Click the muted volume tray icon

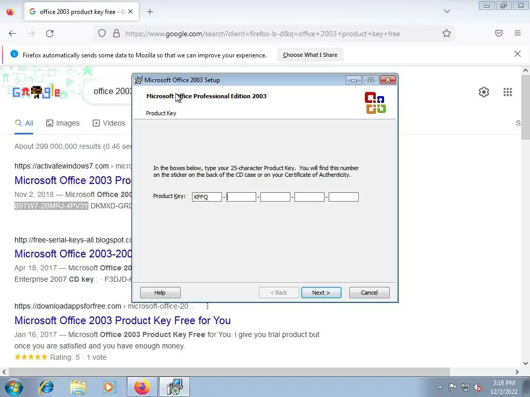coord(478,387)
